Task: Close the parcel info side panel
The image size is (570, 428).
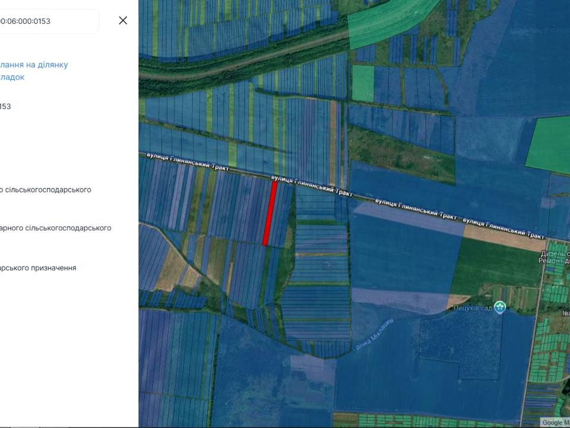Action: click(x=123, y=20)
